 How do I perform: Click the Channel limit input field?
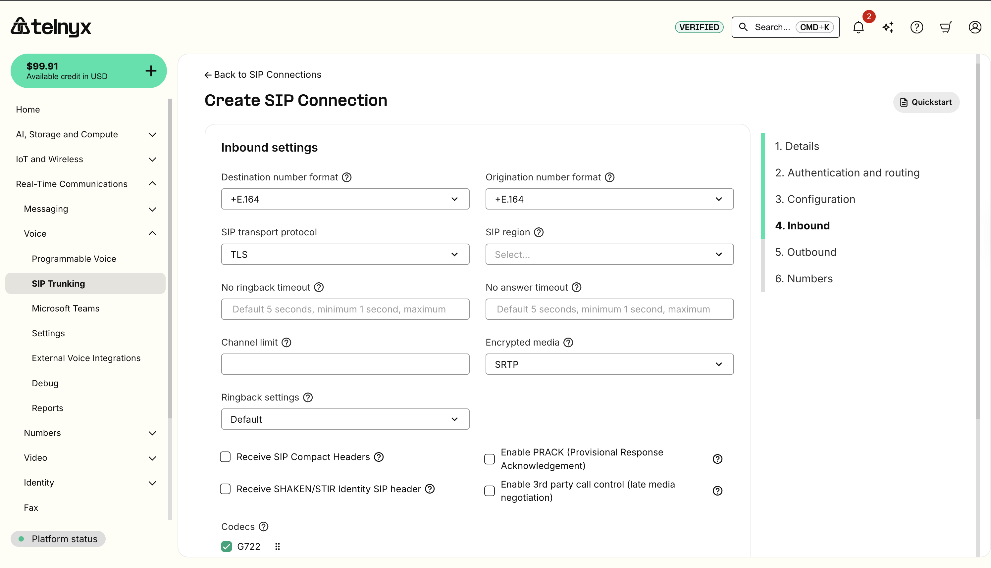pos(345,364)
